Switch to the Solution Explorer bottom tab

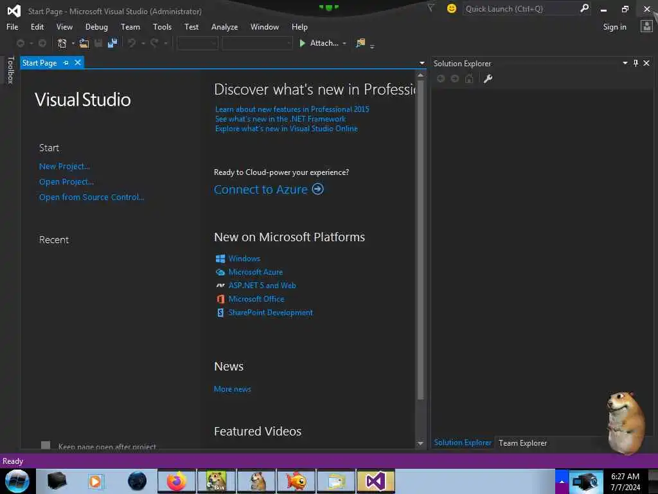click(x=463, y=443)
